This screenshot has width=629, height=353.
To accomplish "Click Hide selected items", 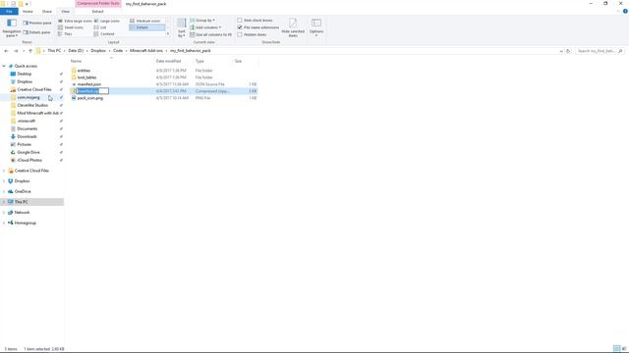I will coord(293,27).
